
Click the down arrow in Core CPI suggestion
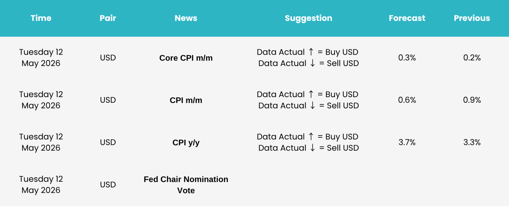point(313,63)
